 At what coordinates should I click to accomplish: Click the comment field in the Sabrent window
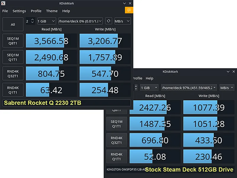[67, 103]
